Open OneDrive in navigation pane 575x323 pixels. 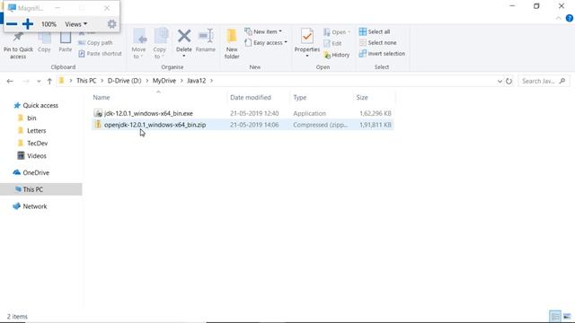36,173
